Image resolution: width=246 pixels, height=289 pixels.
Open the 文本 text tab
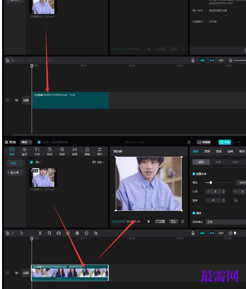coord(37,151)
